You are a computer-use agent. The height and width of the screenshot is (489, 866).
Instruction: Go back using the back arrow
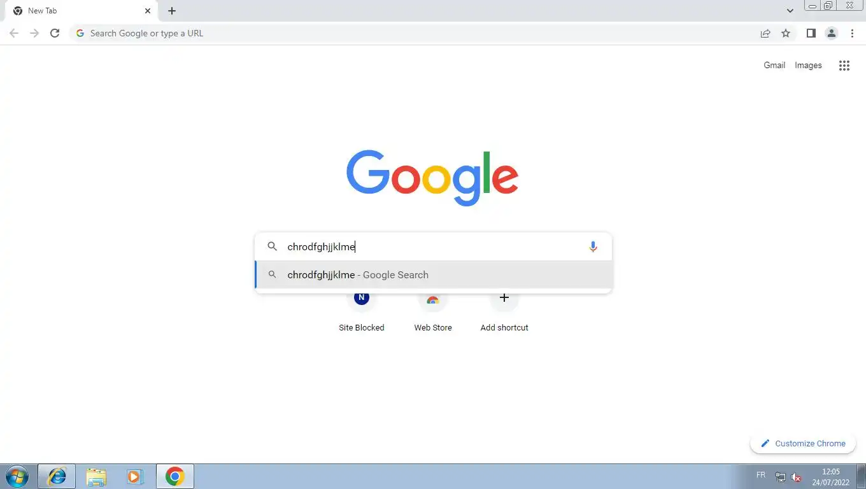coord(14,33)
